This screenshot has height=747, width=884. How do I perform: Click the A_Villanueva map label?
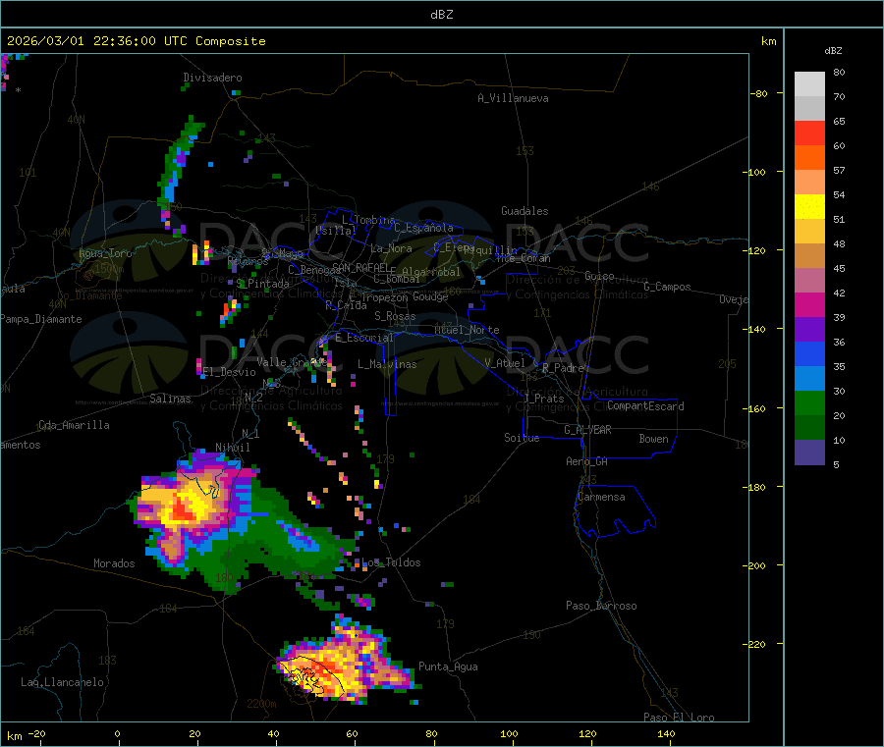(x=513, y=98)
